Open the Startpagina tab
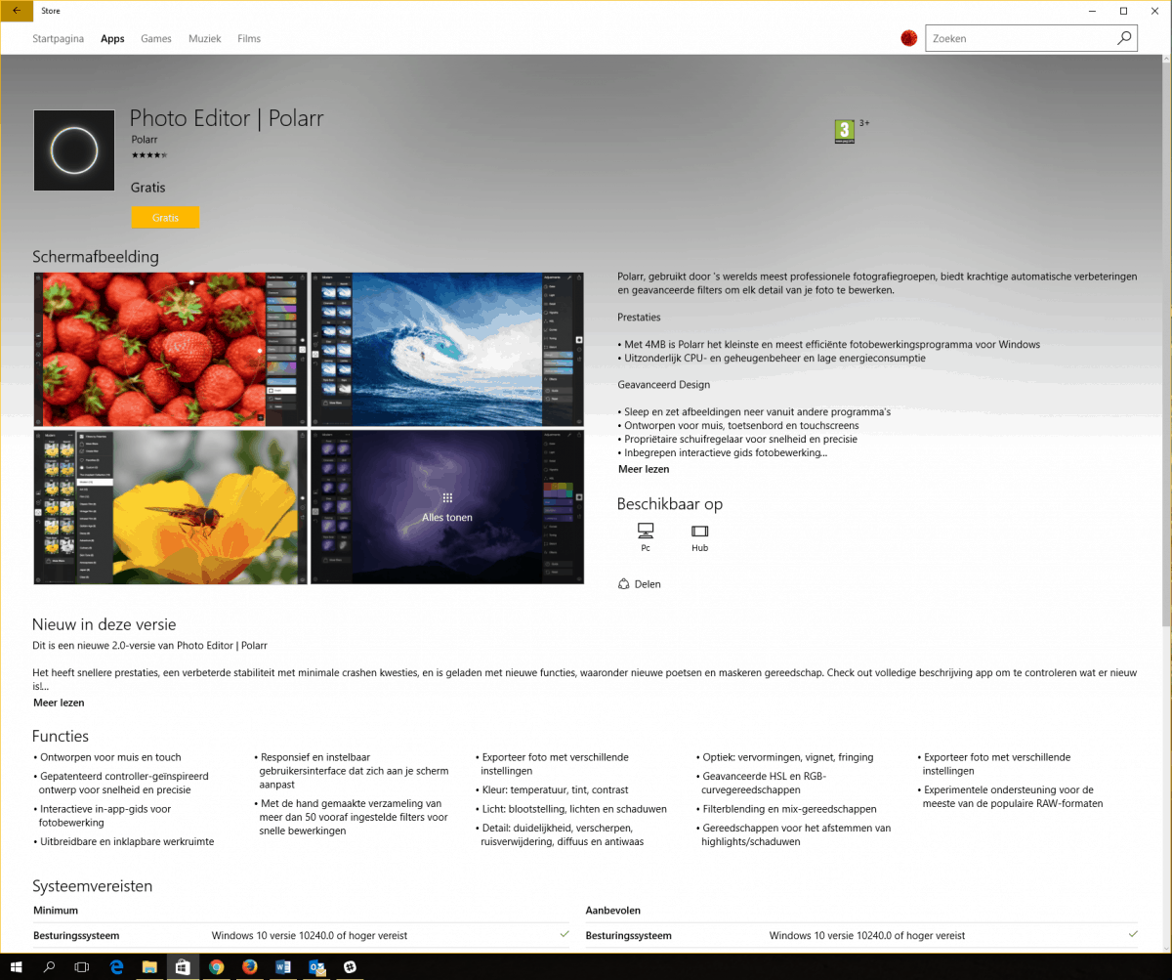The width and height of the screenshot is (1172, 980). tap(59, 39)
